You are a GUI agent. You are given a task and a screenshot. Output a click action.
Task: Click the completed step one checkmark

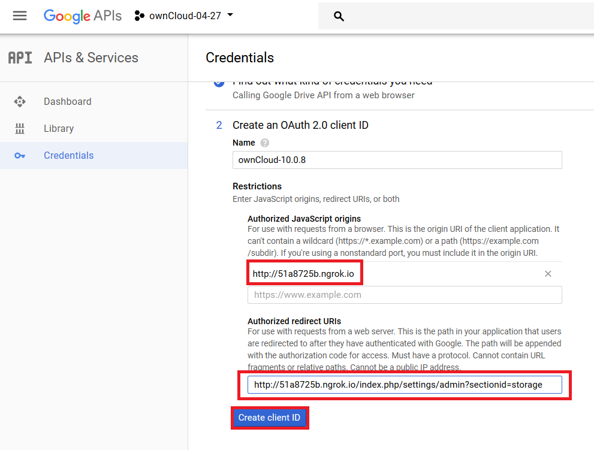(x=219, y=83)
